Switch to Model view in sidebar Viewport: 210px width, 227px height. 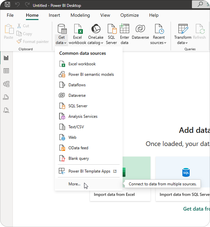point(6,84)
